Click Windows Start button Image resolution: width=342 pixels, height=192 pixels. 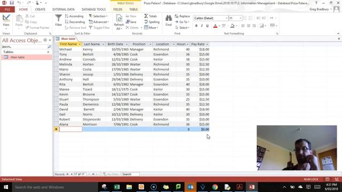[6, 187]
